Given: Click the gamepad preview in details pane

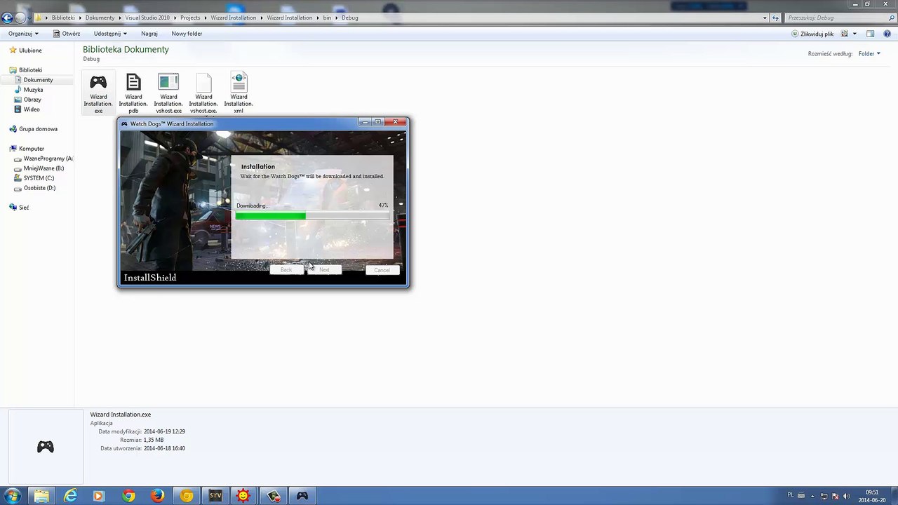Looking at the screenshot, I should pos(46,447).
